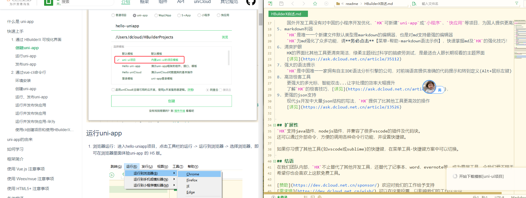The width and height of the screenshot is (526, 198).
Task: Select the 5+App radio in the tutorial image
Action: pos(179,15)
